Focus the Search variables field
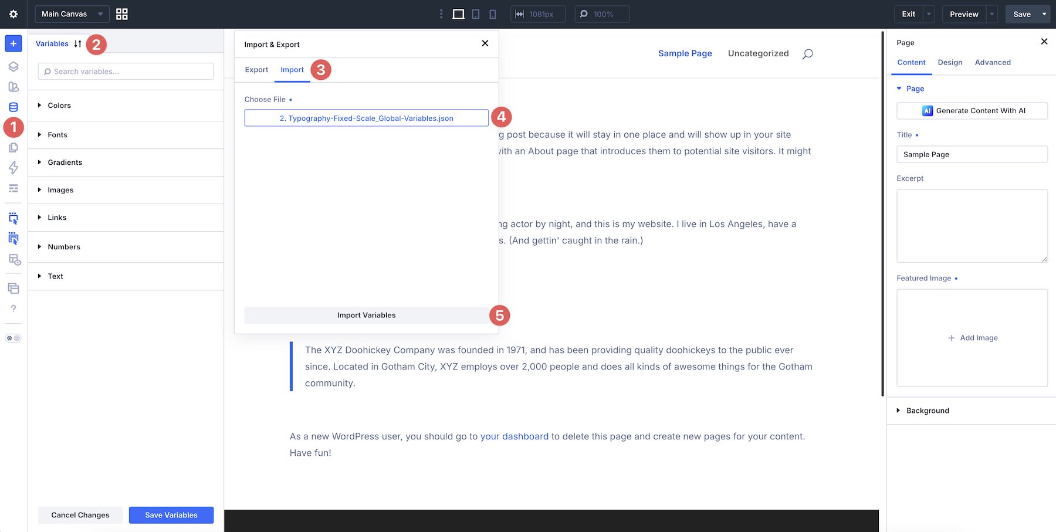The height and width of the screenshot is (532, 1056). [x=126, y=72]
